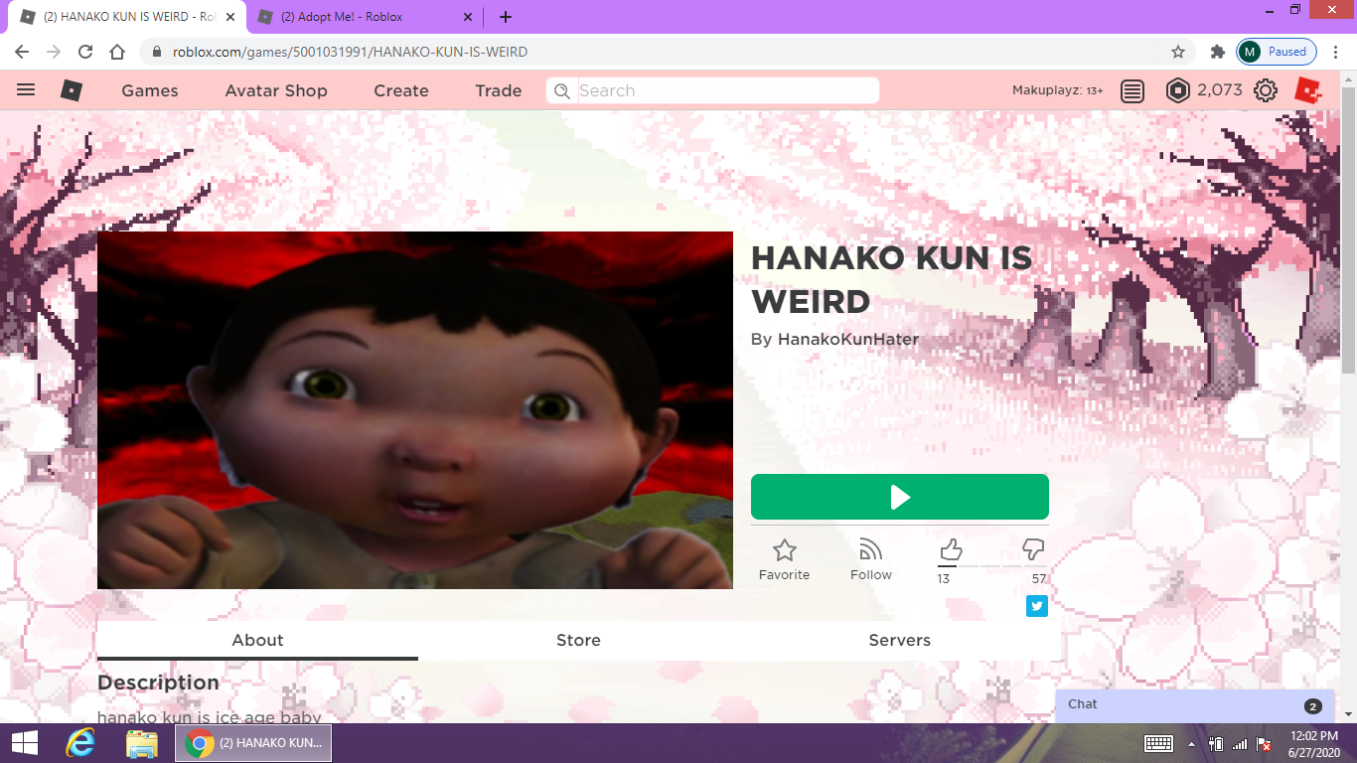The width and height of the screenshot is (1357, 763).
Task: Click the network signal tray icon
Action: pos(1239,744)
